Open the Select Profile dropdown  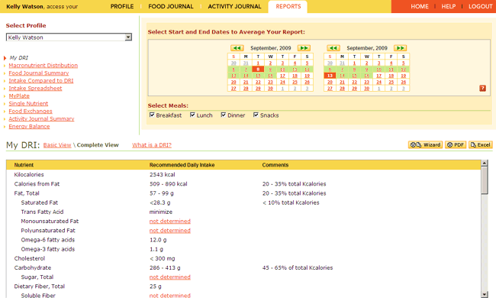69,37
